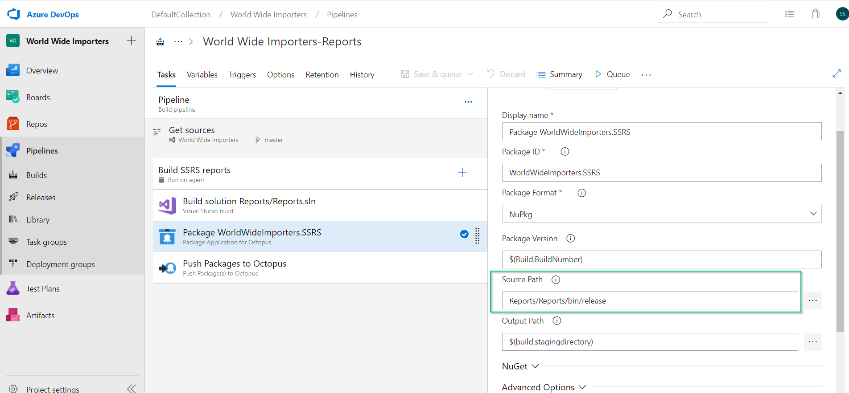This screenshot has width=849, height=393.
Task: Enter full screen mode with expand icon
Action: (x=837, y=74)
